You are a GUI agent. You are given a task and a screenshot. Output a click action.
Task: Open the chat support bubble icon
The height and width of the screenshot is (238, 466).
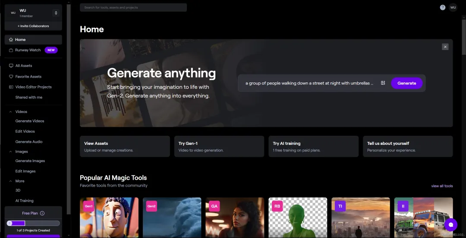(x=450, y=225)
